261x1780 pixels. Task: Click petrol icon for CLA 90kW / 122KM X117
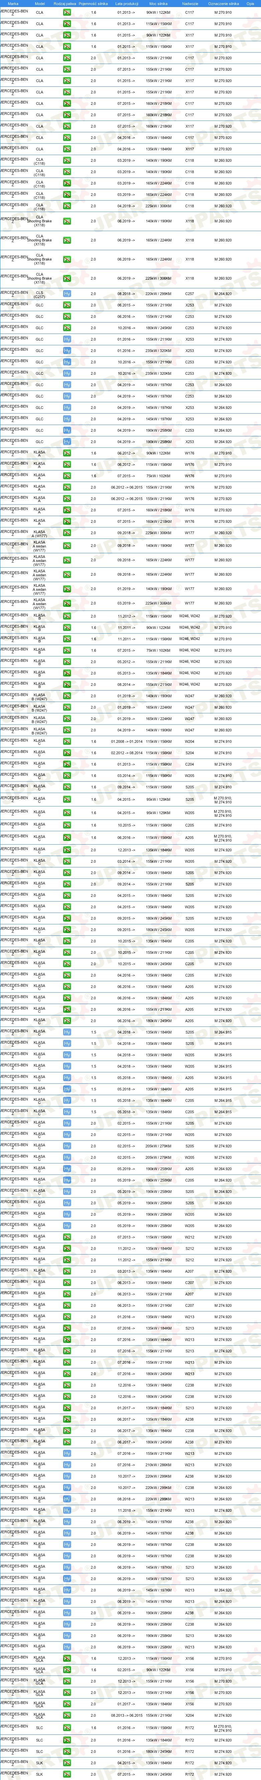tap(67, 35)
